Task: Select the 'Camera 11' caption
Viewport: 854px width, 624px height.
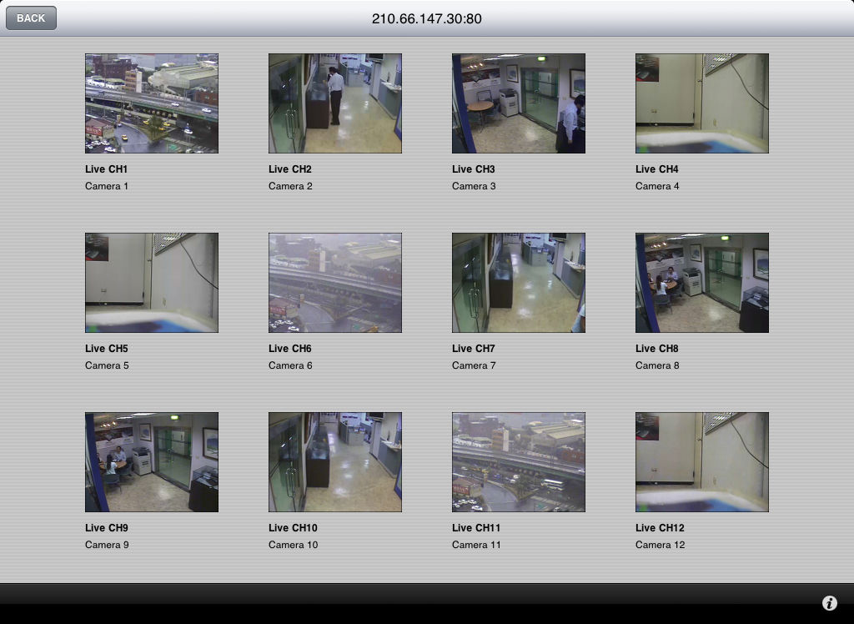Action: pyautogui.click(x=476, y=545)
